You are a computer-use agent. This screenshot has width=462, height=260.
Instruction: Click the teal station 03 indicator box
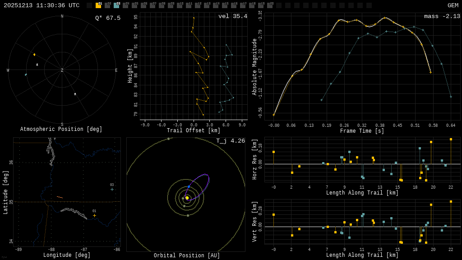pyautogui.click(x=116, y=5)
